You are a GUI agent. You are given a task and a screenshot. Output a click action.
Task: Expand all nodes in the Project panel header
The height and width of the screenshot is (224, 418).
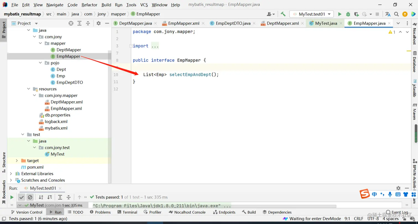[80, 23]
